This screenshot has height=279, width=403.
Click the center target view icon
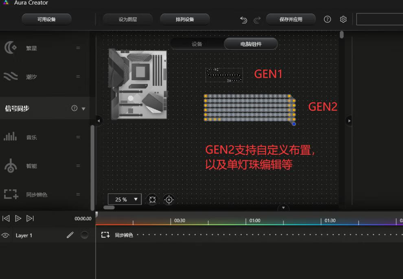(169, 200)
